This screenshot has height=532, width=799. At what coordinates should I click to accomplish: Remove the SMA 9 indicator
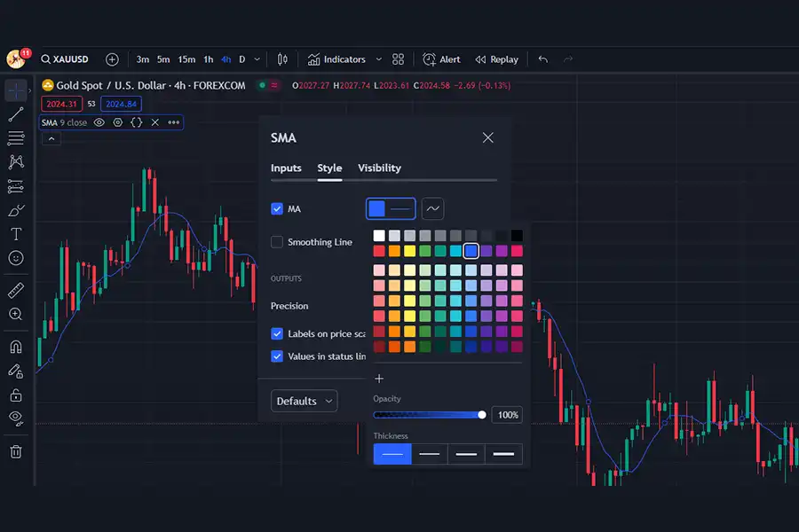click(154, 122)
